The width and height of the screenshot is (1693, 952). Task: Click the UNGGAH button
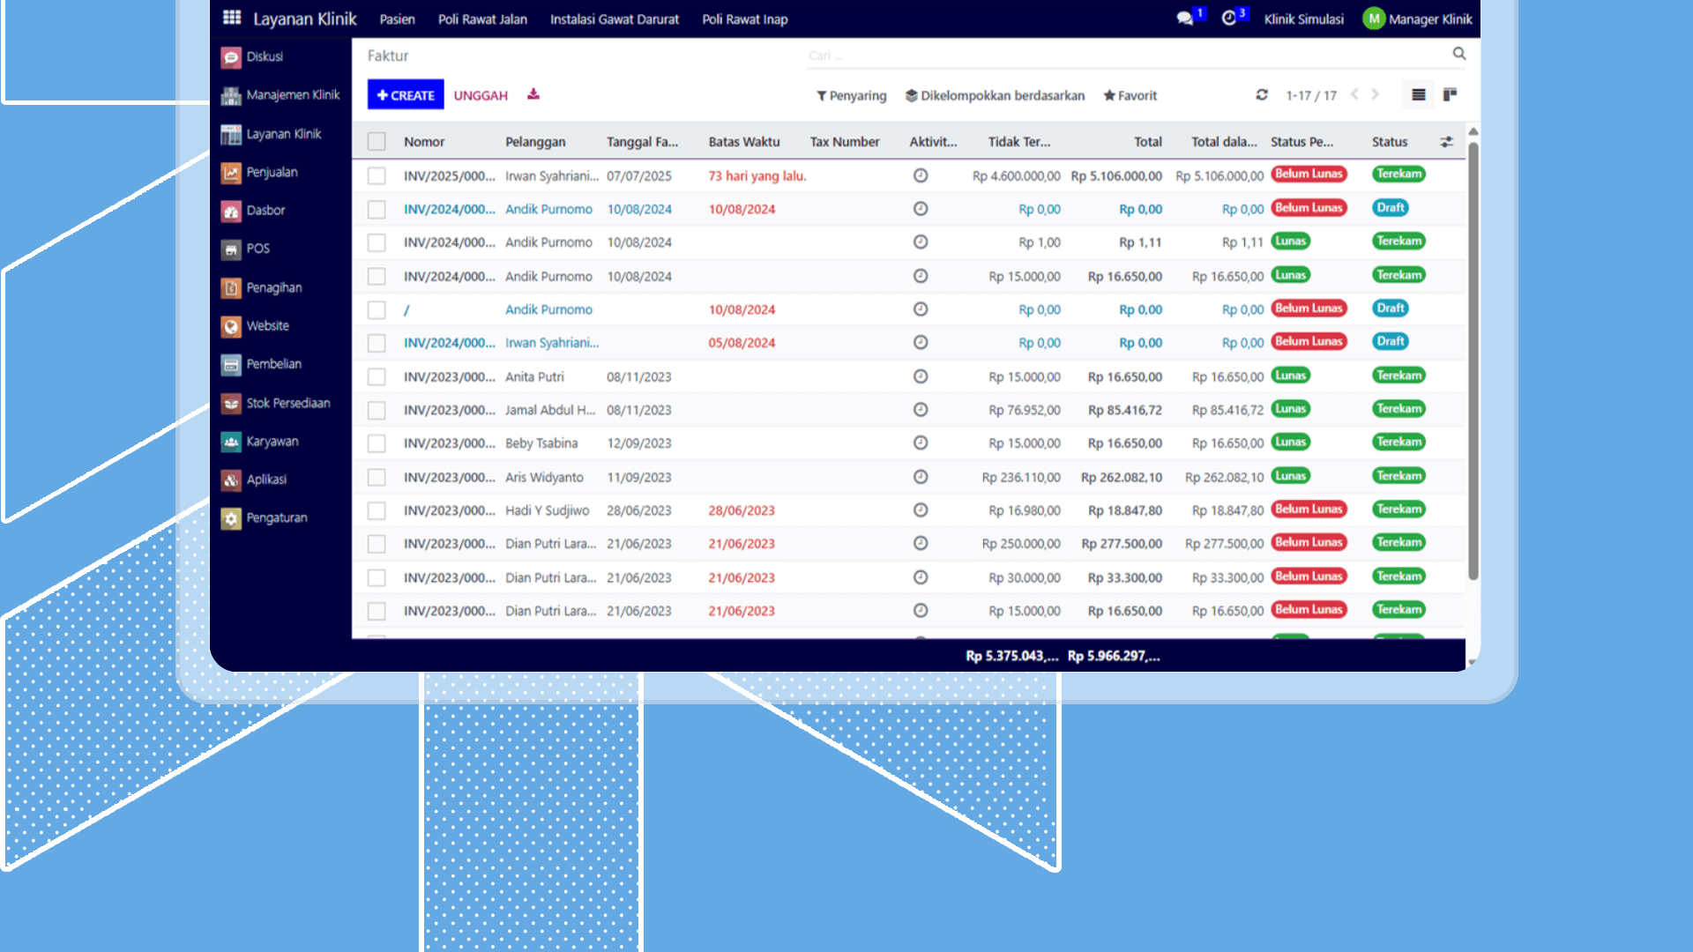[481, 96]
